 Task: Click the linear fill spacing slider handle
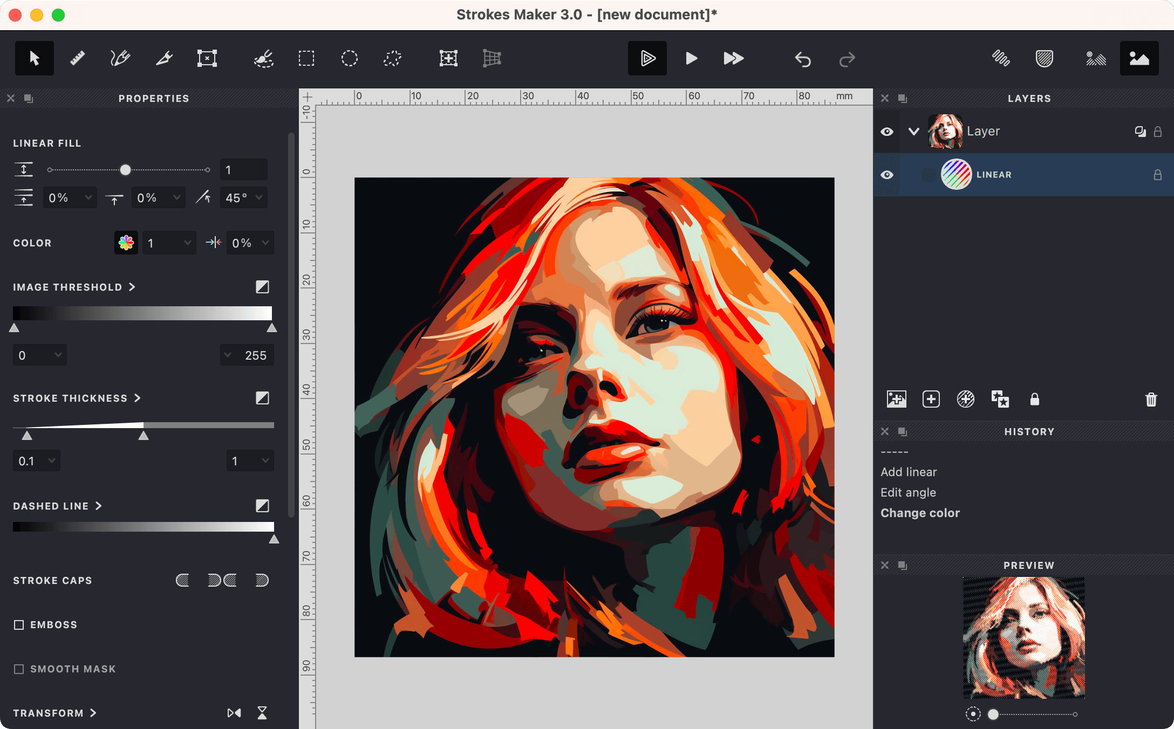point(125,170)
